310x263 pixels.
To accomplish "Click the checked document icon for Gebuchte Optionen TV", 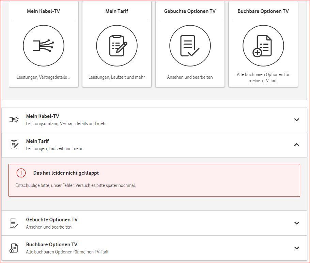I will [190, 46].
